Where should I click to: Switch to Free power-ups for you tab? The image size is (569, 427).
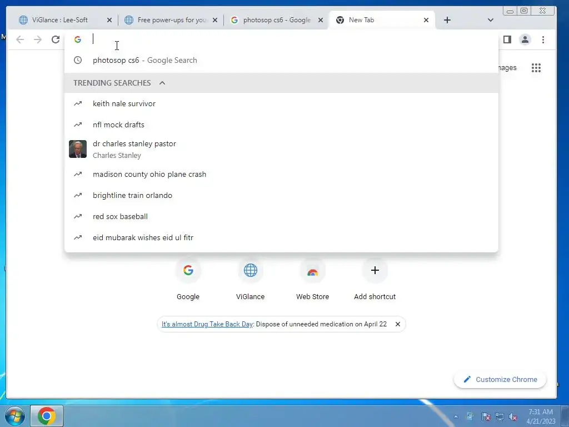(171, 20)
